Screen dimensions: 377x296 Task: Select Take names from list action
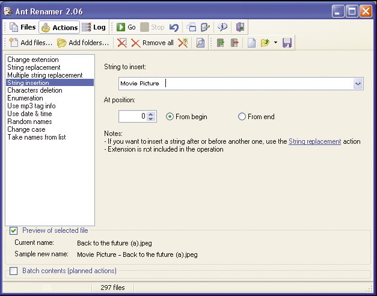click(x=50, y=137)
